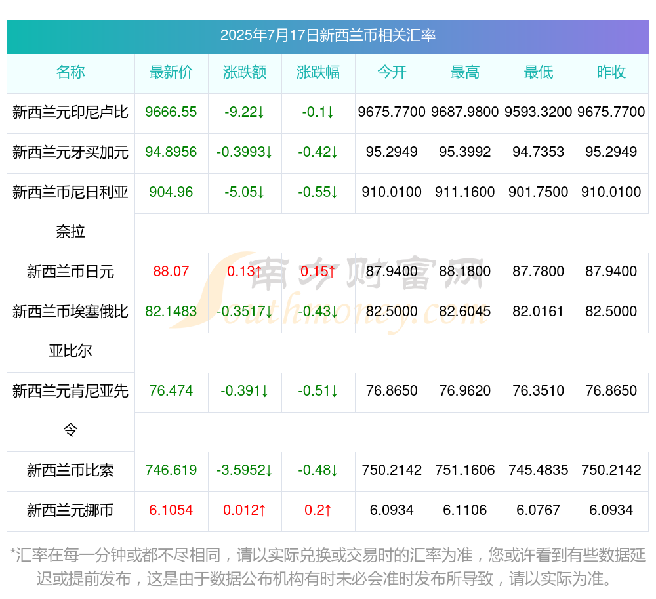The height and width of the screenshot is (599, 656).
Task: Click the change value -0.391↓
Action: [245, 390]
